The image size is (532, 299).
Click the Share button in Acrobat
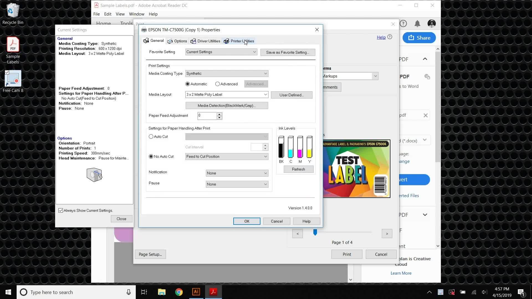(419, 38)
